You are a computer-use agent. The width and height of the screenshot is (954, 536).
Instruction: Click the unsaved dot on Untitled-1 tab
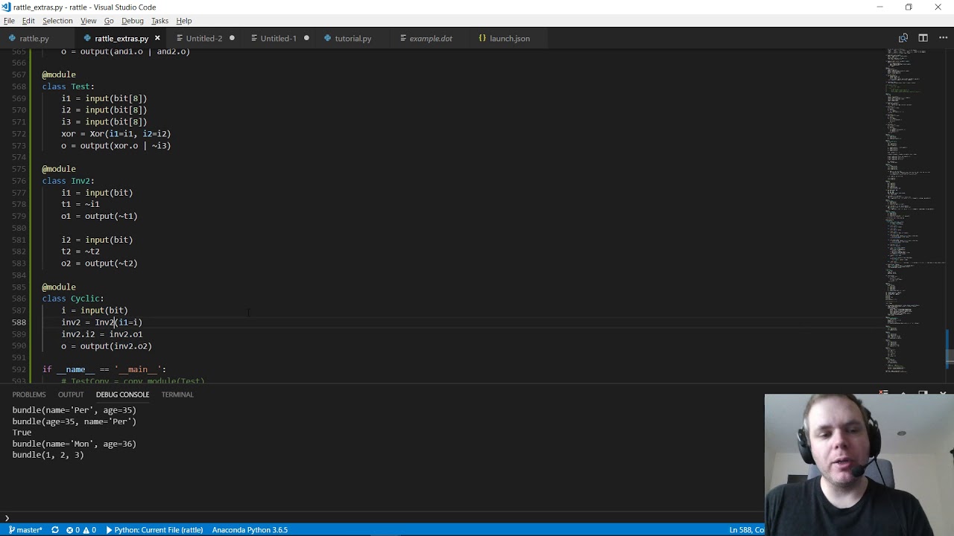pyautogui.click(x=306, y=38)
